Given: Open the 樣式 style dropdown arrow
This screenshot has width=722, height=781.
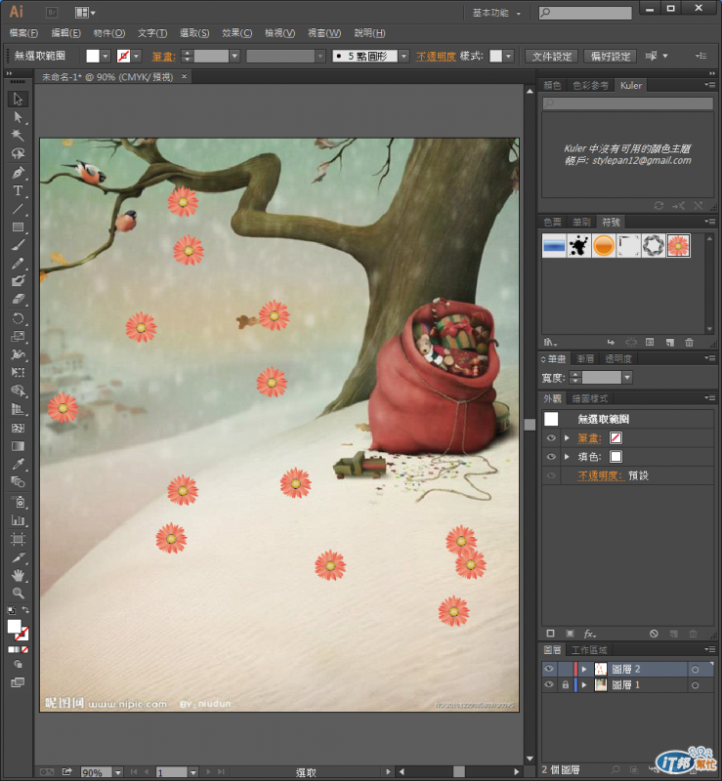Looking at the screenshot, I should coord(508,57).
